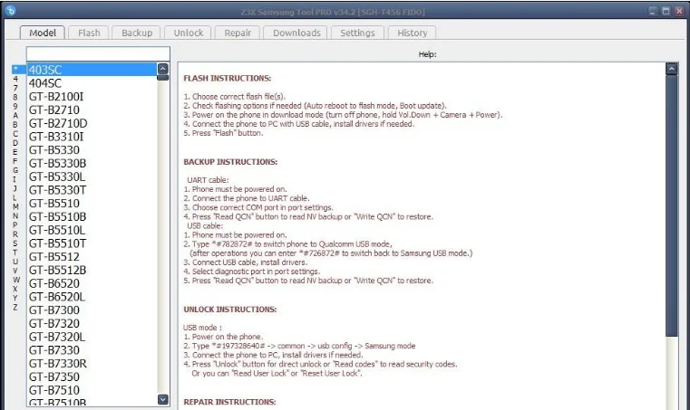Screen dimensions: 690x410
Task: Jump to letter T in alphabet index
Action: [x=15, y=253]
